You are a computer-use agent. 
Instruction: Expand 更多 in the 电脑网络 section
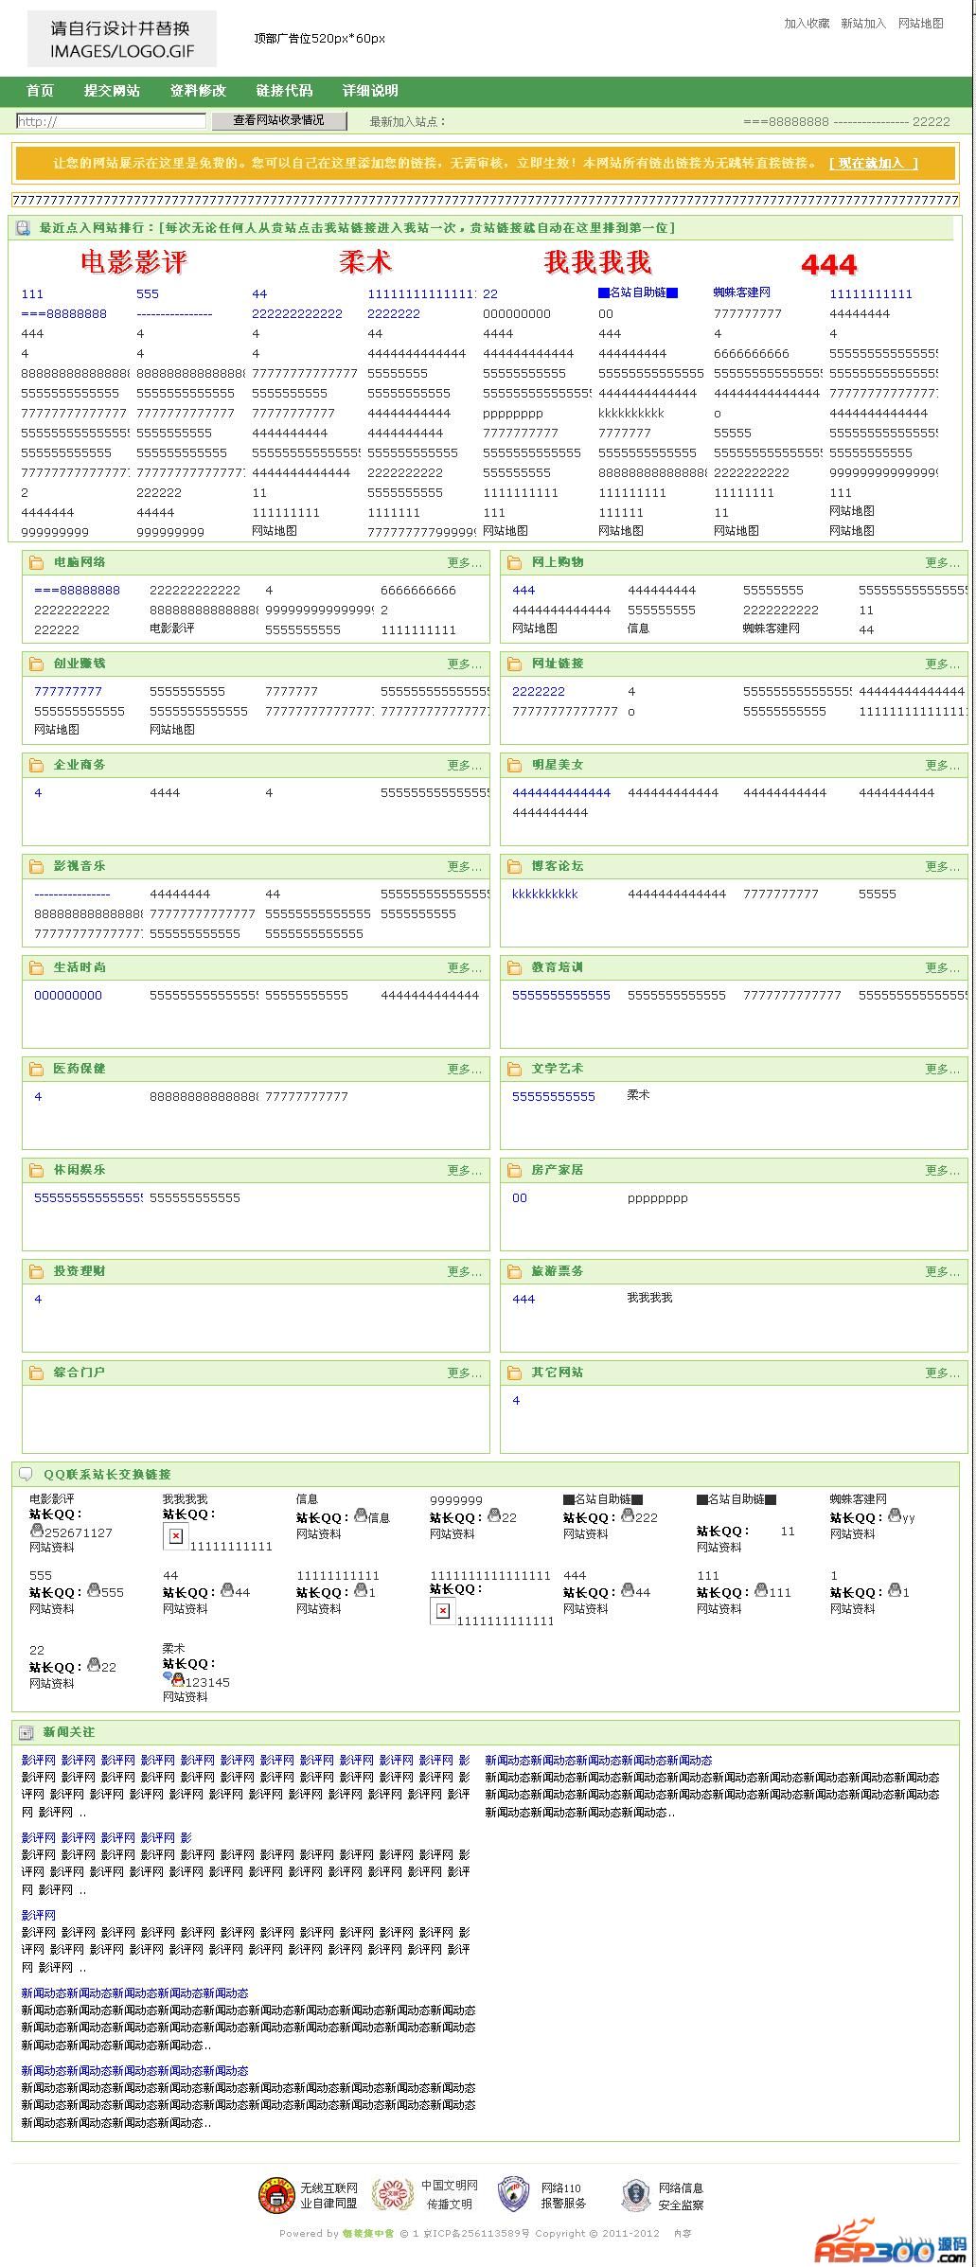point(464,562)
